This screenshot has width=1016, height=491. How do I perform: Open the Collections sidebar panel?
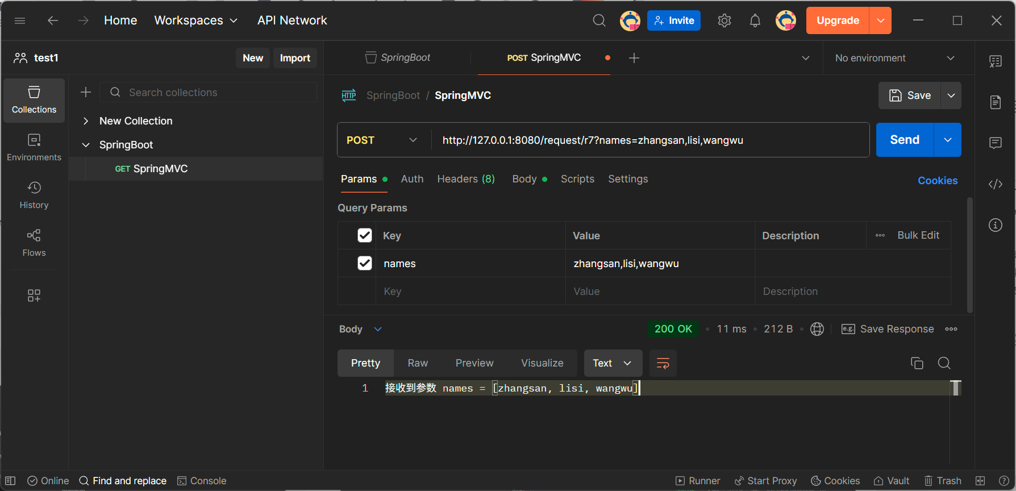[34, 100]
